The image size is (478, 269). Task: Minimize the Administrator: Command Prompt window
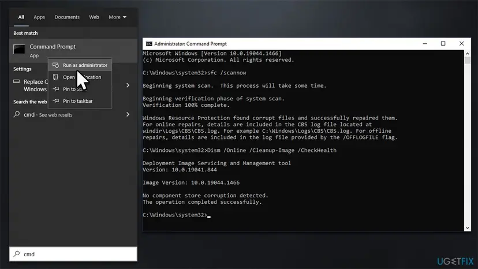click(425, 44)
